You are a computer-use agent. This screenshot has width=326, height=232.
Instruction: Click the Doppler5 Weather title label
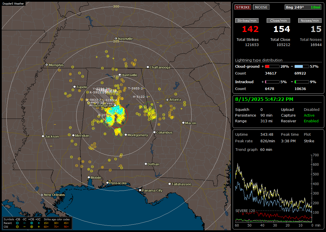point(13,4)
